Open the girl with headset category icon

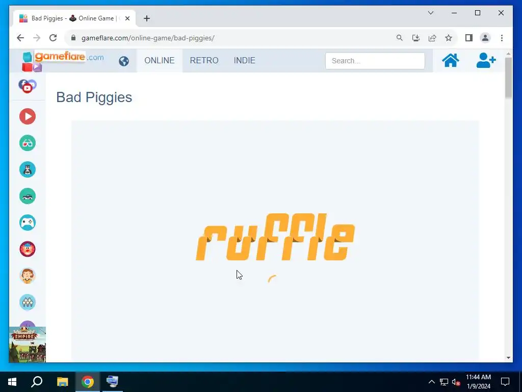tap(28, 276)
